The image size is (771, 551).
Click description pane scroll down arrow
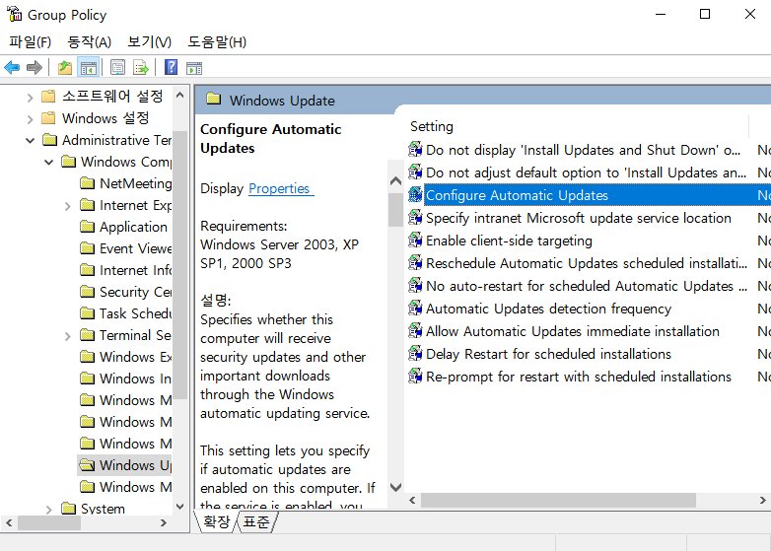[395, 487]
